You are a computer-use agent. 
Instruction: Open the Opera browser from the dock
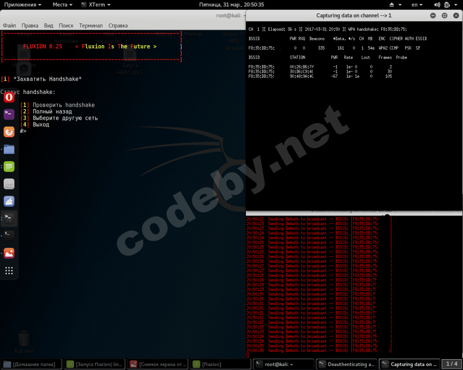pos(9,98)
